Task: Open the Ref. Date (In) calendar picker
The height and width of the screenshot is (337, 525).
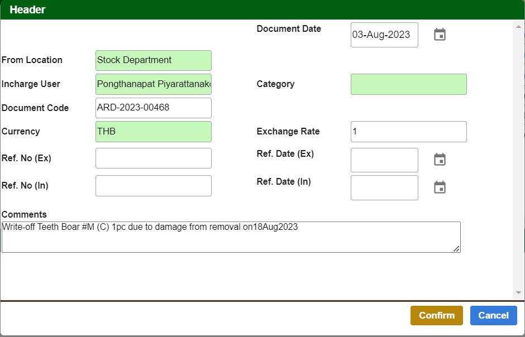Action: click(x=440, y=187)
